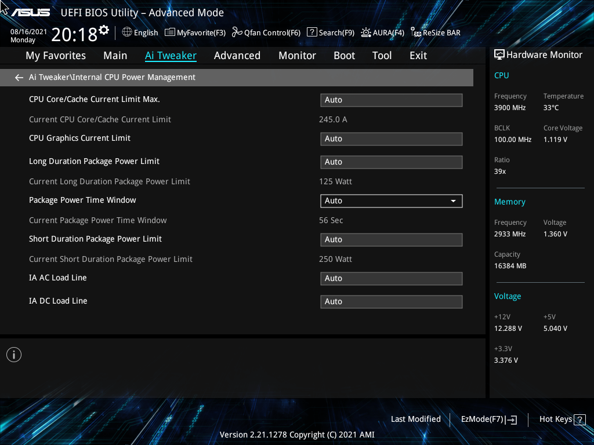The image size is (594, 445).
Task: Click the Hot Keys question mark icon
Action: point(579,420)
